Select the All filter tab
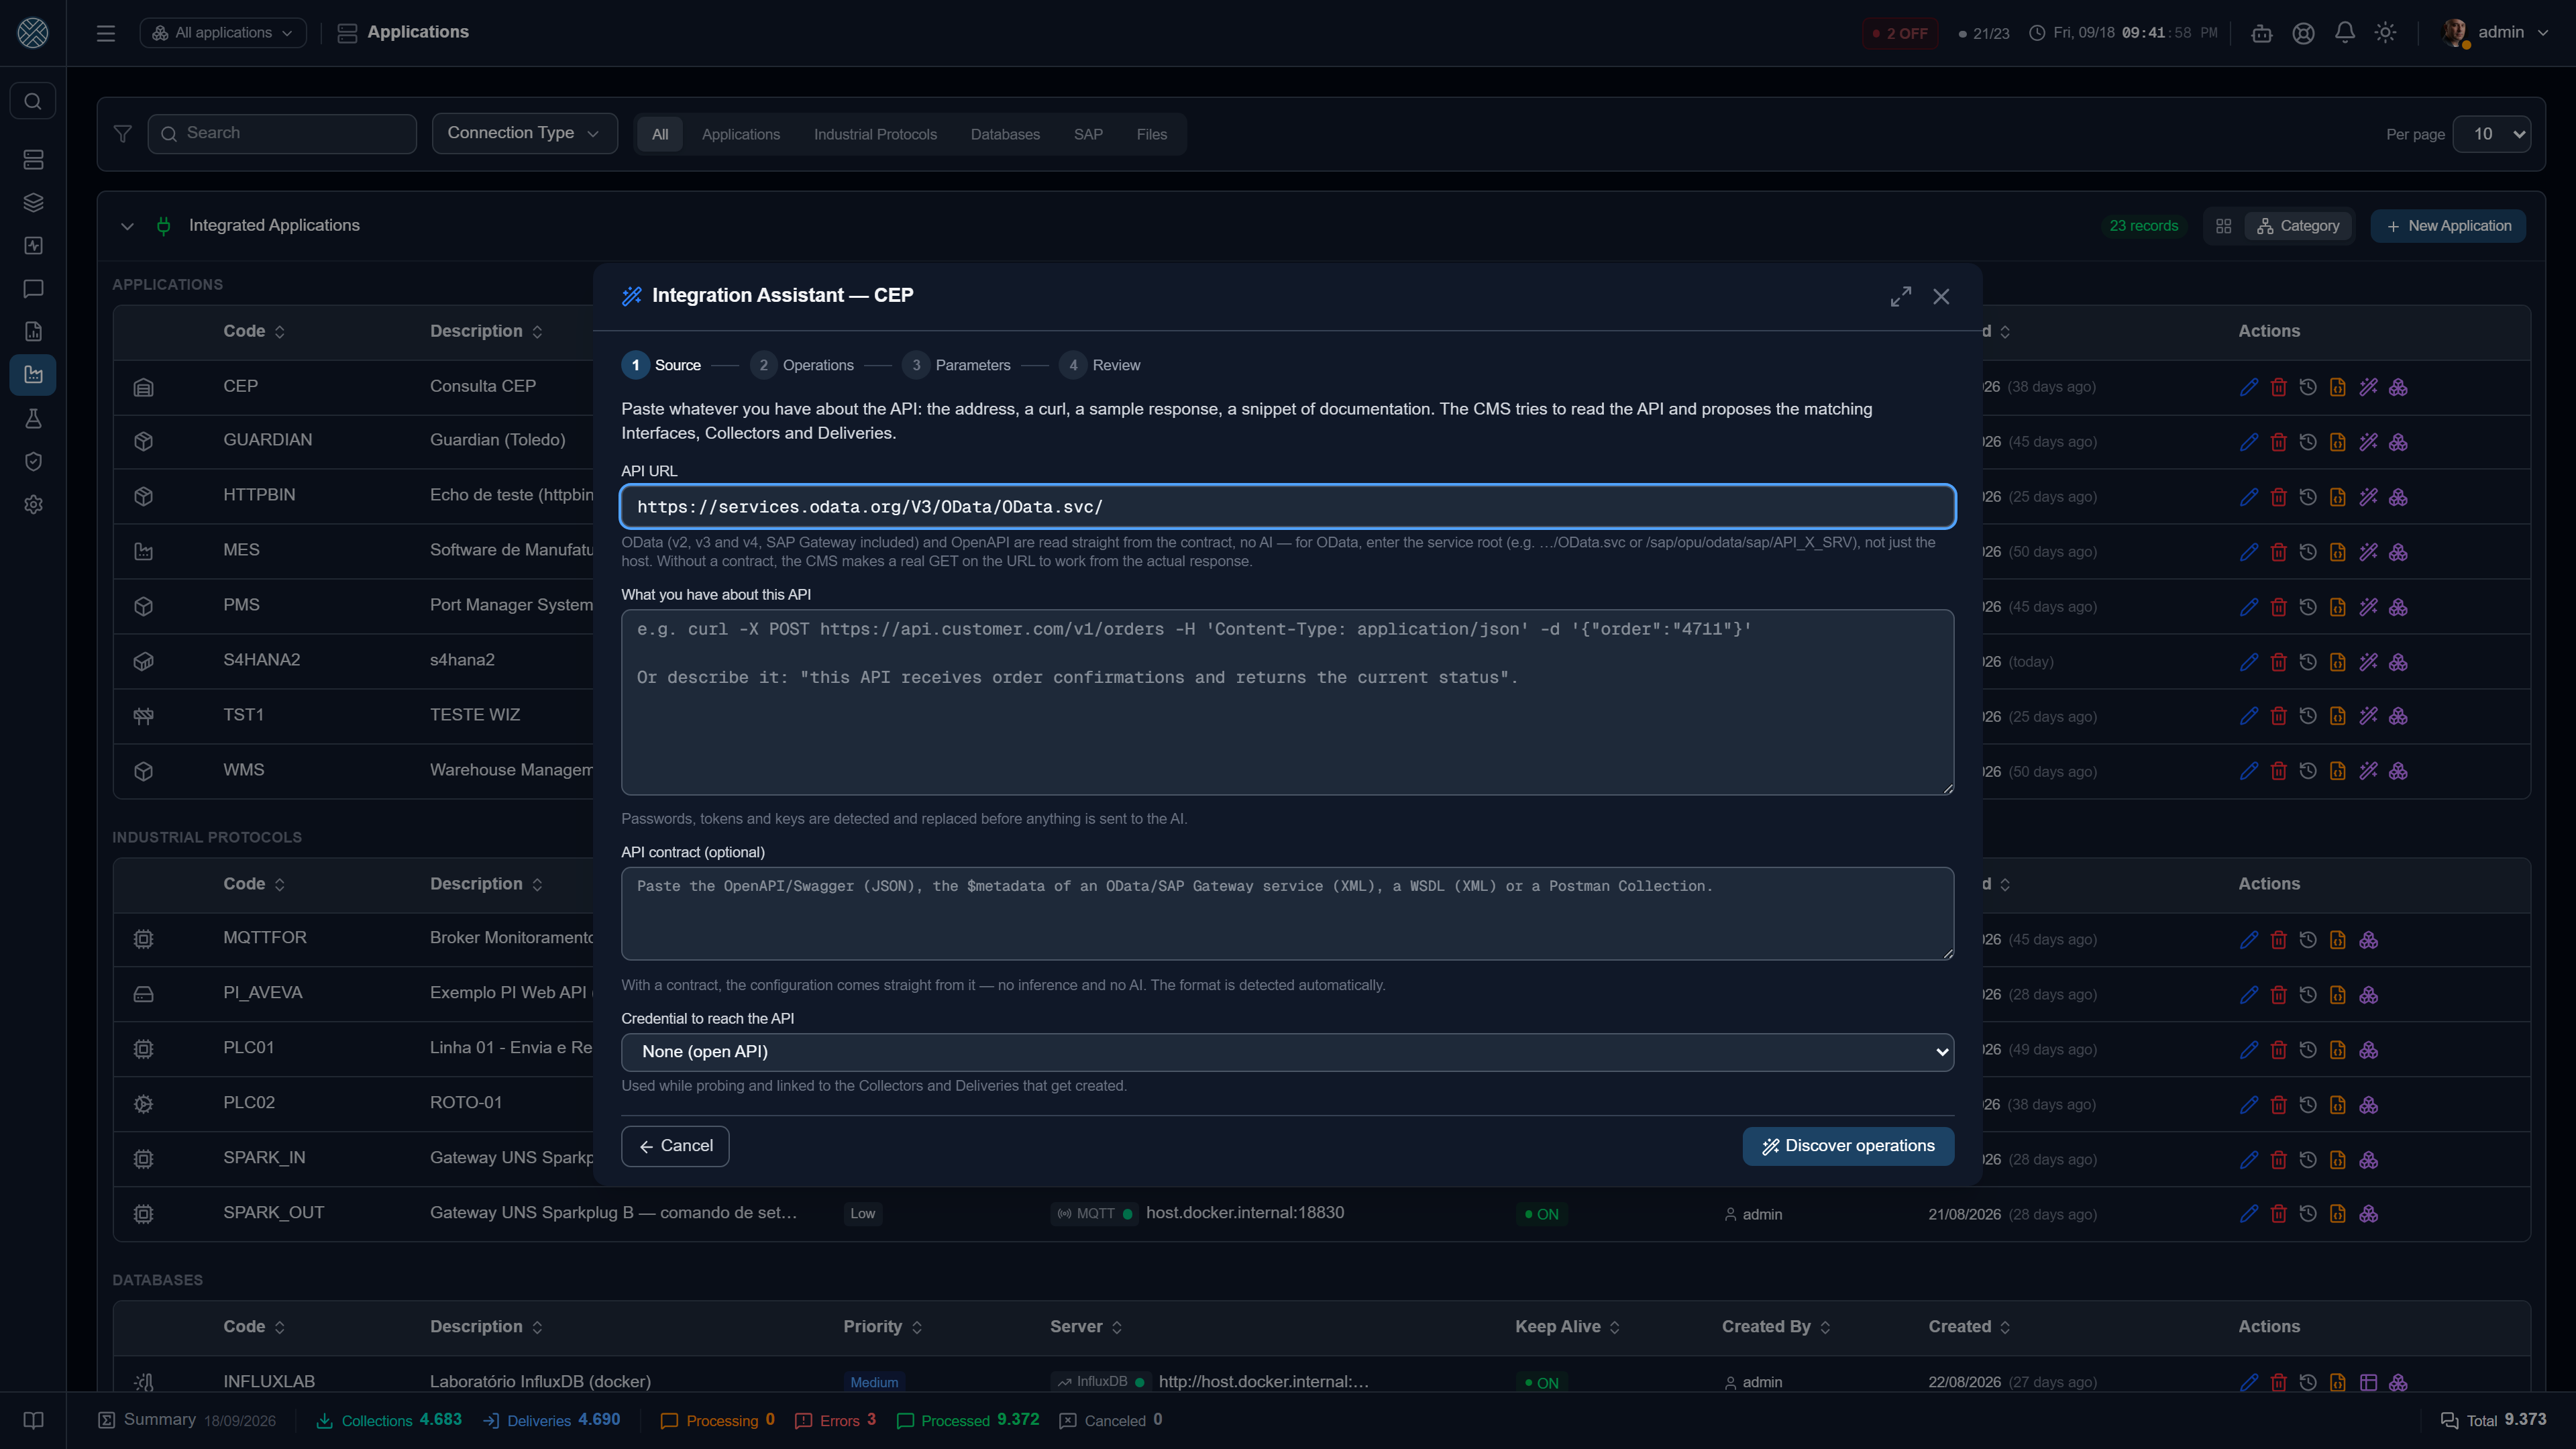 [x=660, y=134]
